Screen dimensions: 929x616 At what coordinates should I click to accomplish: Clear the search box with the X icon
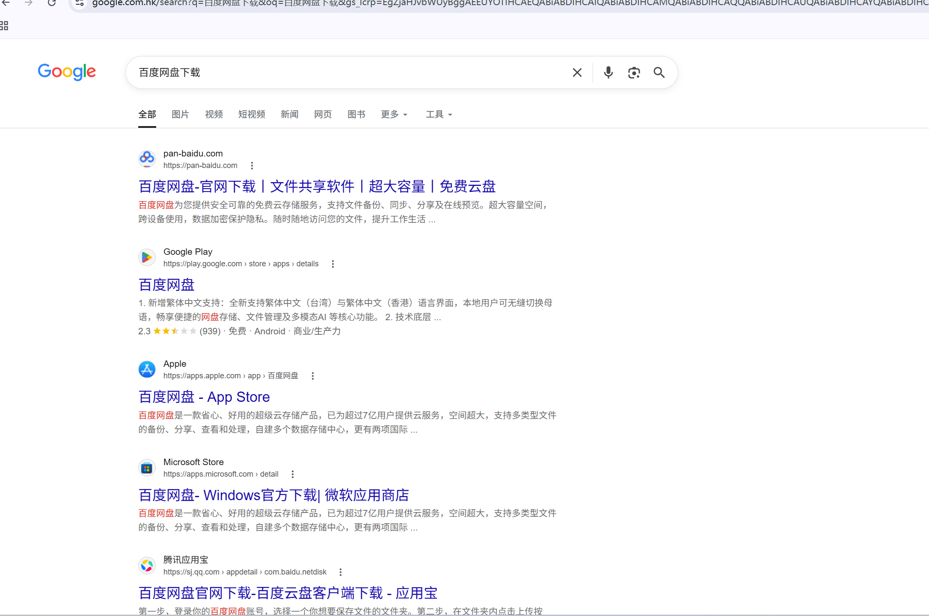point(577,73)
